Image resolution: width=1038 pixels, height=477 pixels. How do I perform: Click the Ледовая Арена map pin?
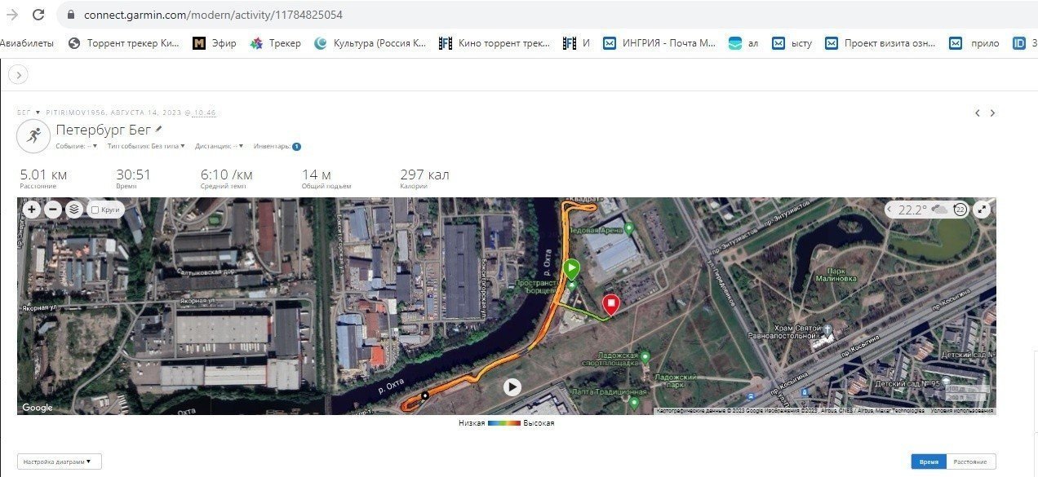(628, 228)
